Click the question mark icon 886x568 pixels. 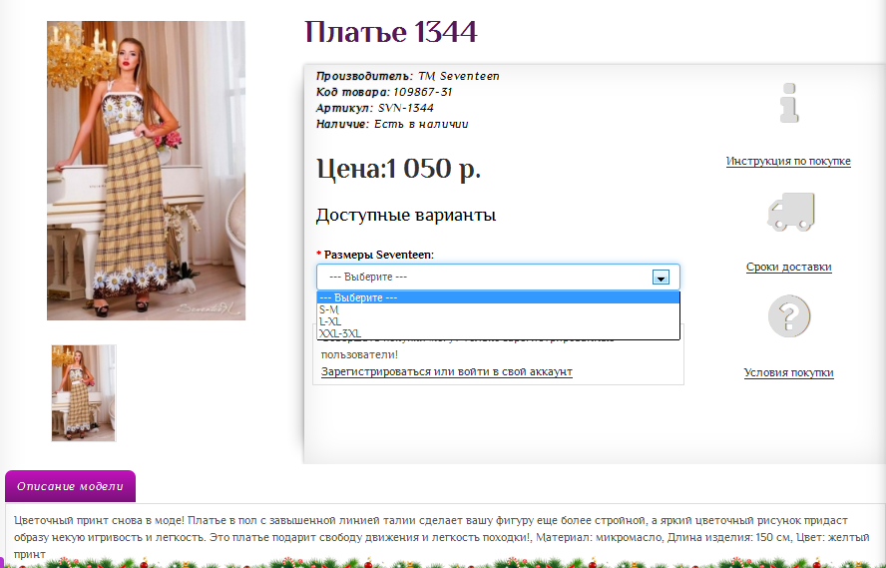click(788, 316)
